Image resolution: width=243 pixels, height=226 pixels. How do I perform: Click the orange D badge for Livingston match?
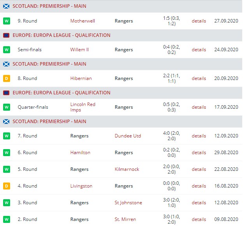6,186
